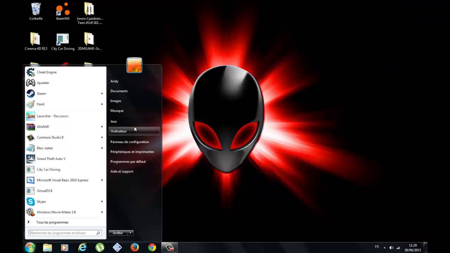Launch Google Chrome from the taskbar

152,247
